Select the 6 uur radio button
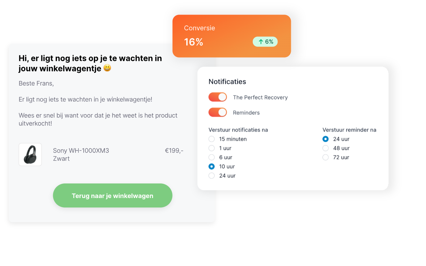The image size is (426, 266). (212, 157)
